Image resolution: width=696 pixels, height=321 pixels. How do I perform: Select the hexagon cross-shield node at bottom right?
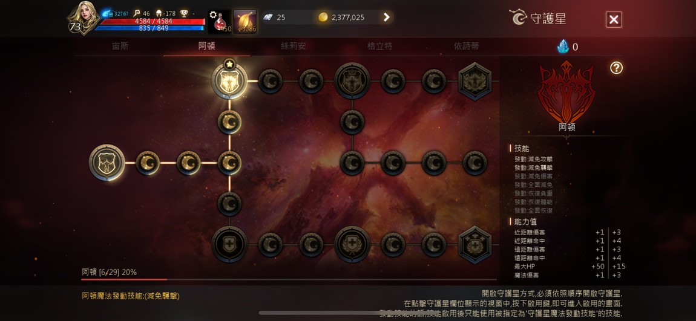(474, 245)
